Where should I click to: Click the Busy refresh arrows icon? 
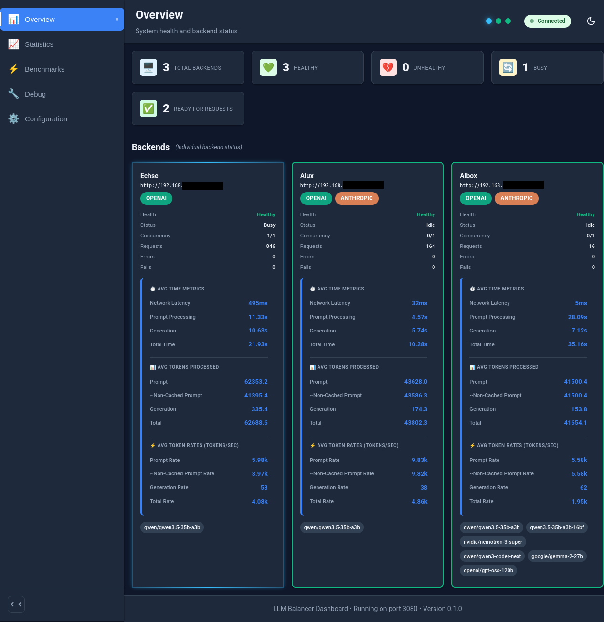point(508,67)
